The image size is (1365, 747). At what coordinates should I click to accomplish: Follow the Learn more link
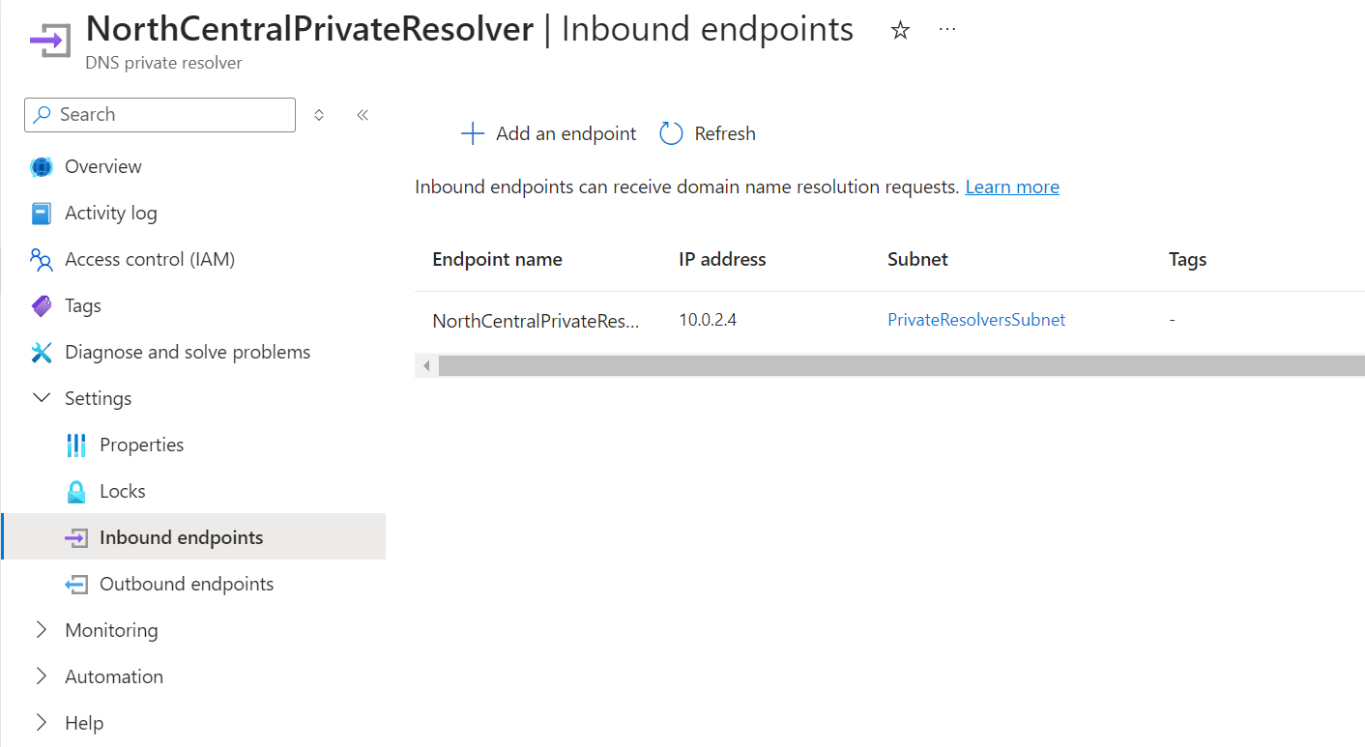1012,187
